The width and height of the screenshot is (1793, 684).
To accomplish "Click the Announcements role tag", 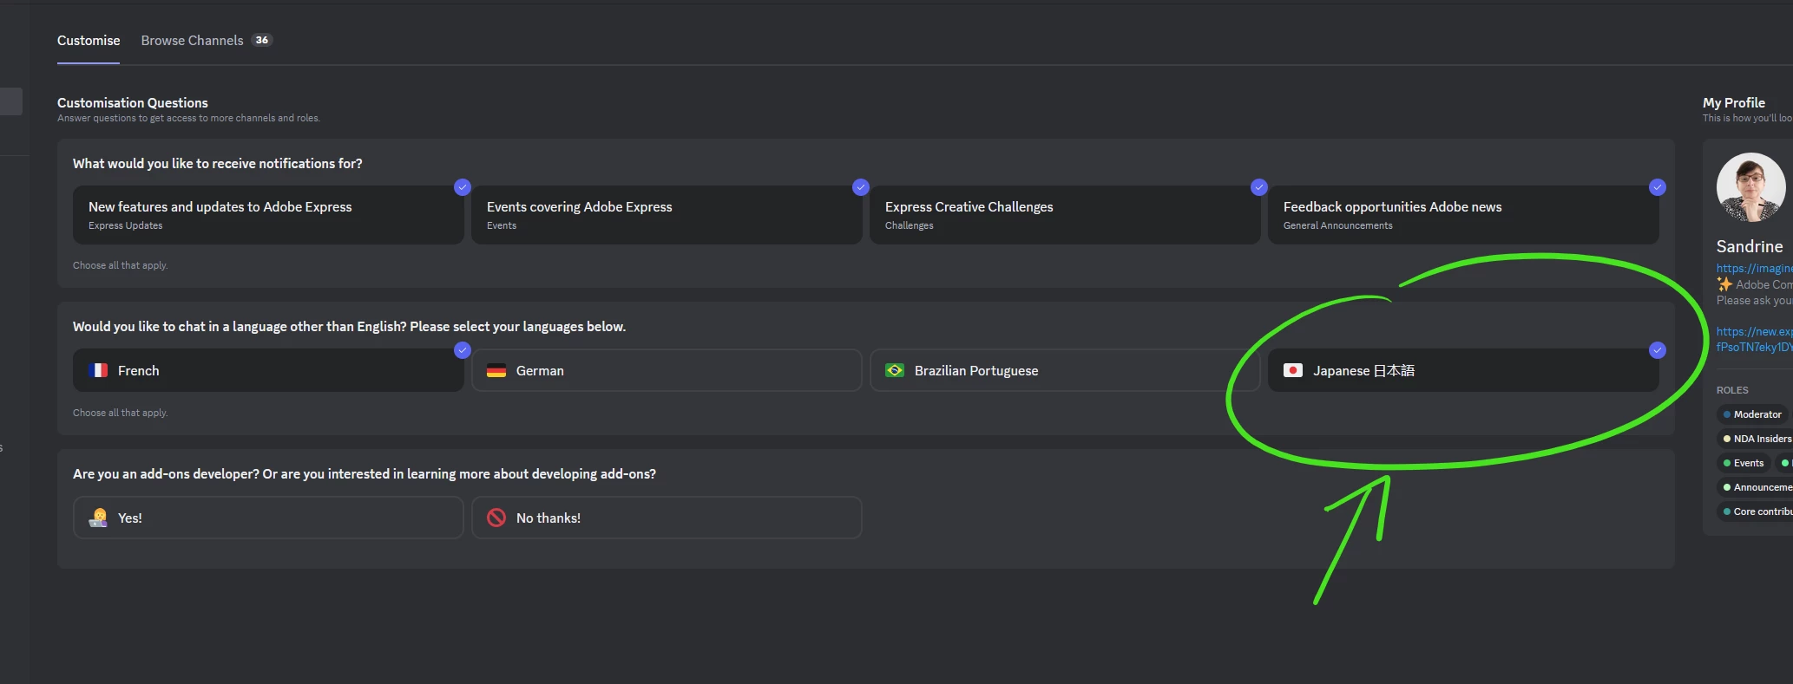I will pos(1757,487).
